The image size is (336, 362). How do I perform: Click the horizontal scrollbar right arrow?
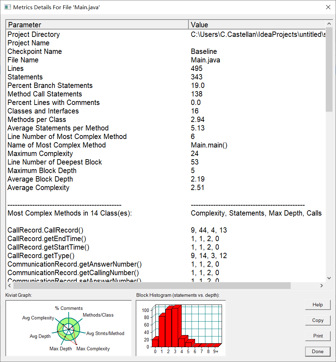(322, 285)
